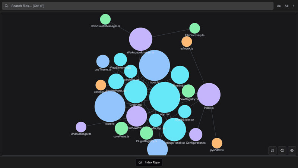Click the clock icon on Index Repo
The width and height of the screenshot is (298, 168).
pos(140,162)
